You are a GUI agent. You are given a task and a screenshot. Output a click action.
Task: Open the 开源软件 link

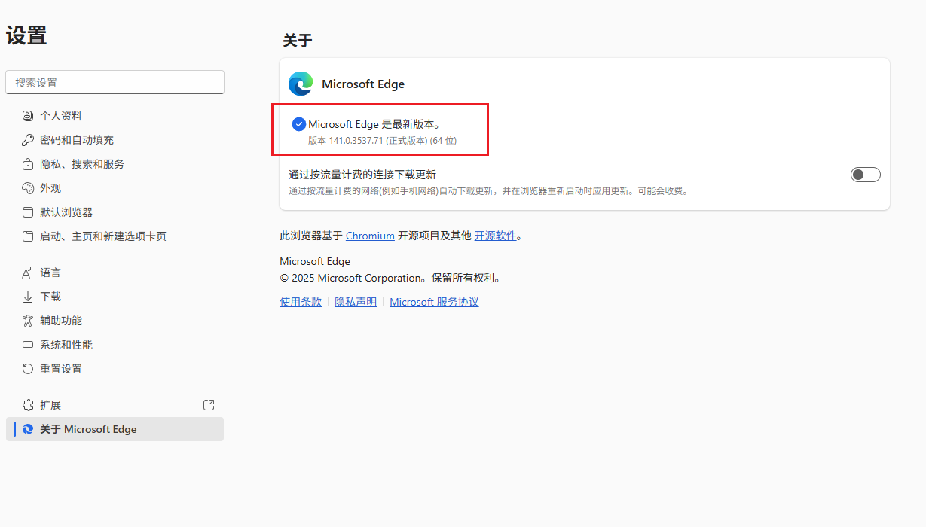pos(496,236)
